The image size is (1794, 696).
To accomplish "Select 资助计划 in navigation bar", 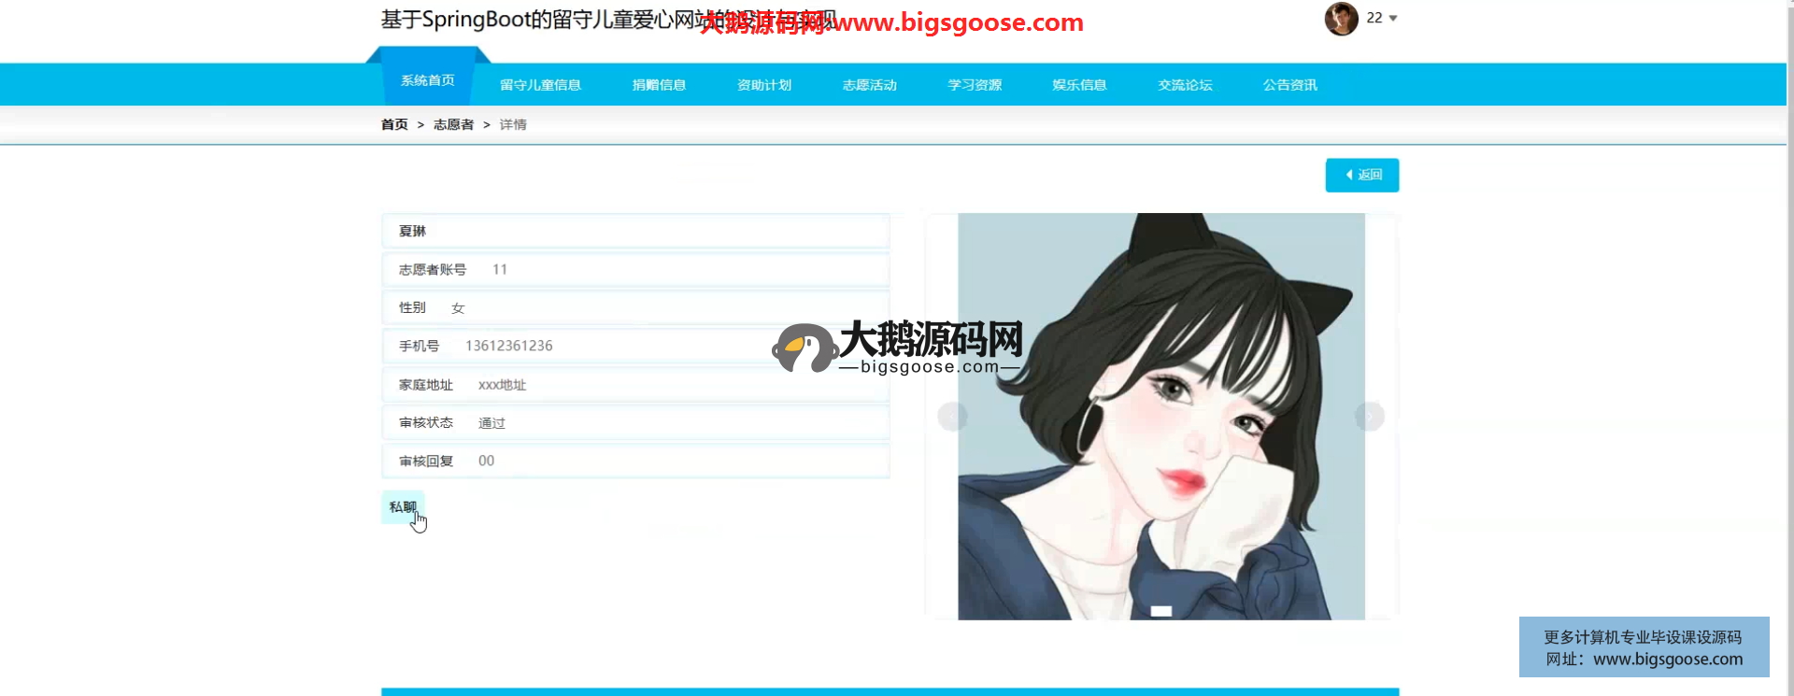I will coord(764,85).
